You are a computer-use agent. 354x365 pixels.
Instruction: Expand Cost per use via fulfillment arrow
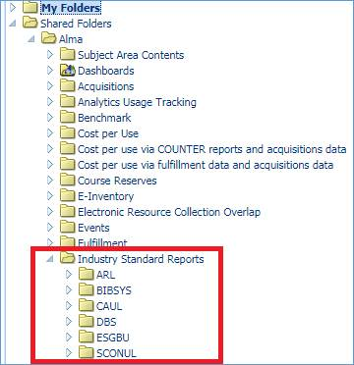click(x=50, y=165)
